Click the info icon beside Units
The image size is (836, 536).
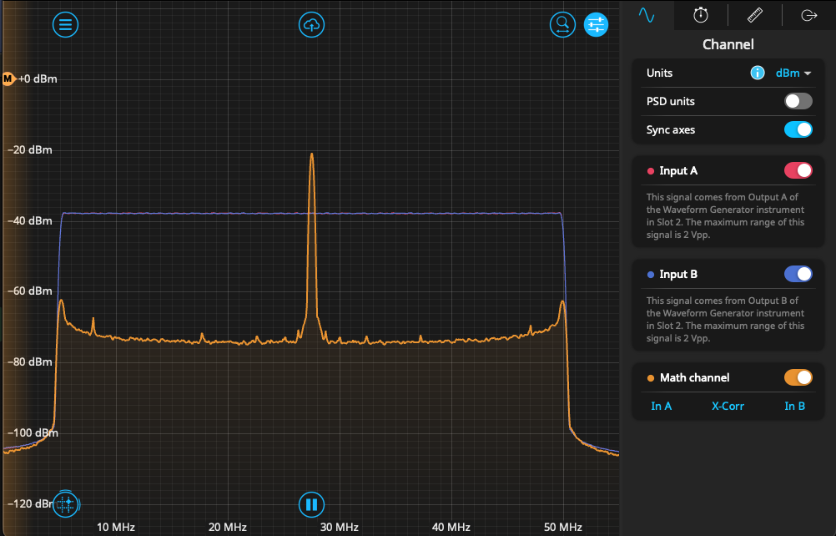pos(758,73)
